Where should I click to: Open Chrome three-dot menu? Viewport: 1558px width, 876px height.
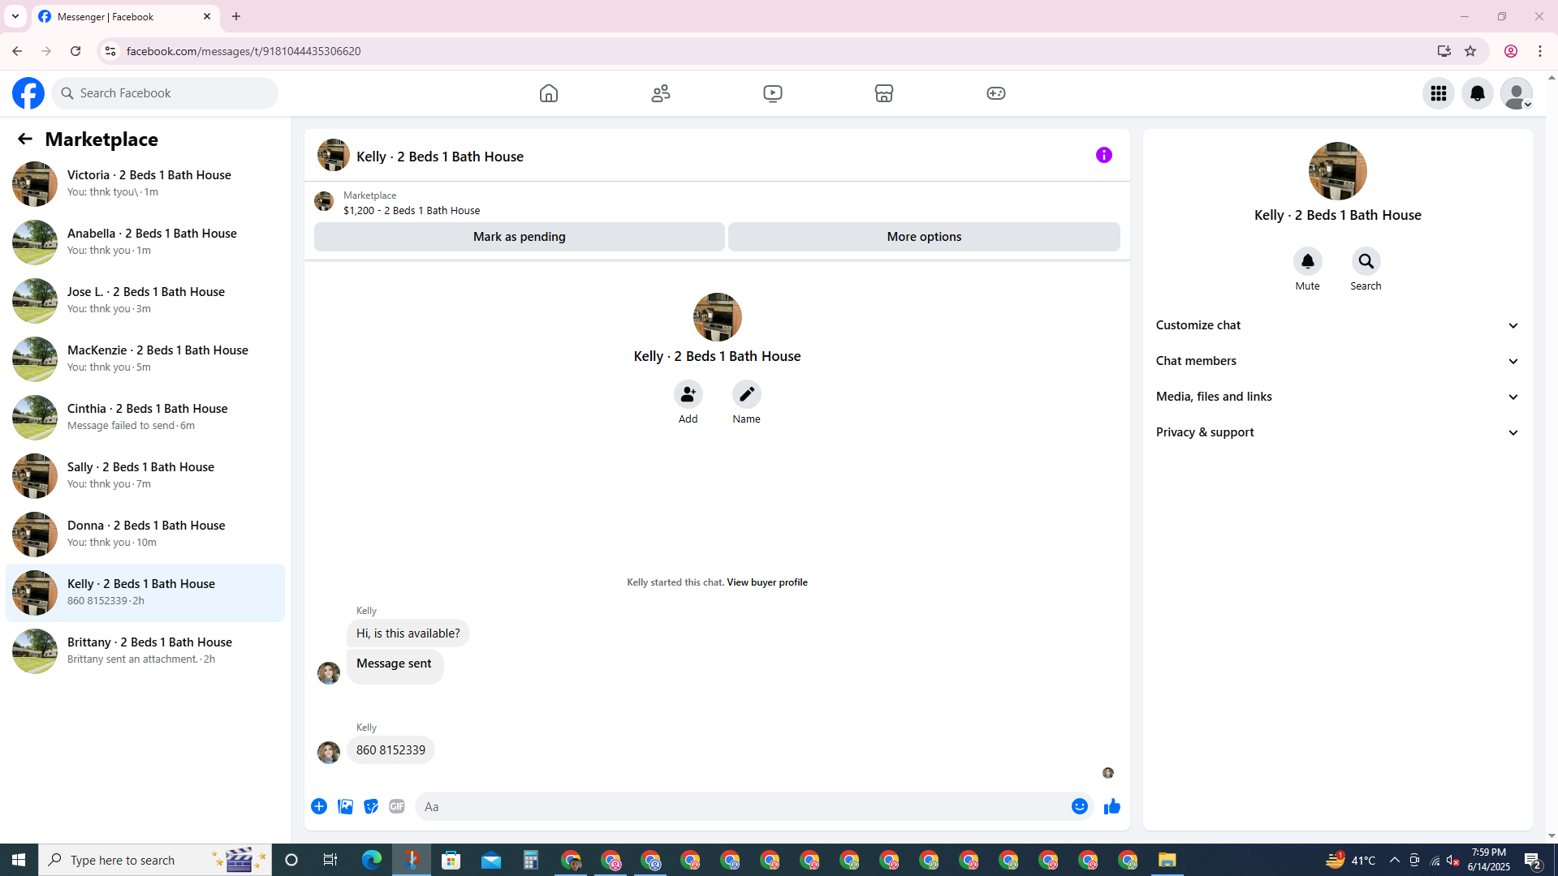(x=1540, y=51)
